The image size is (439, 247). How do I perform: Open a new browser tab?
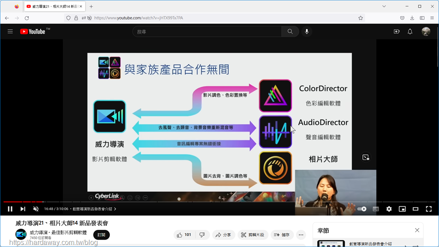pos(91,6)
